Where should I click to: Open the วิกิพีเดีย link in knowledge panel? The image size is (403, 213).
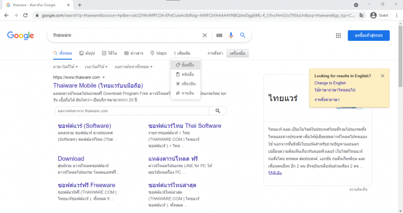pos(275,173)
